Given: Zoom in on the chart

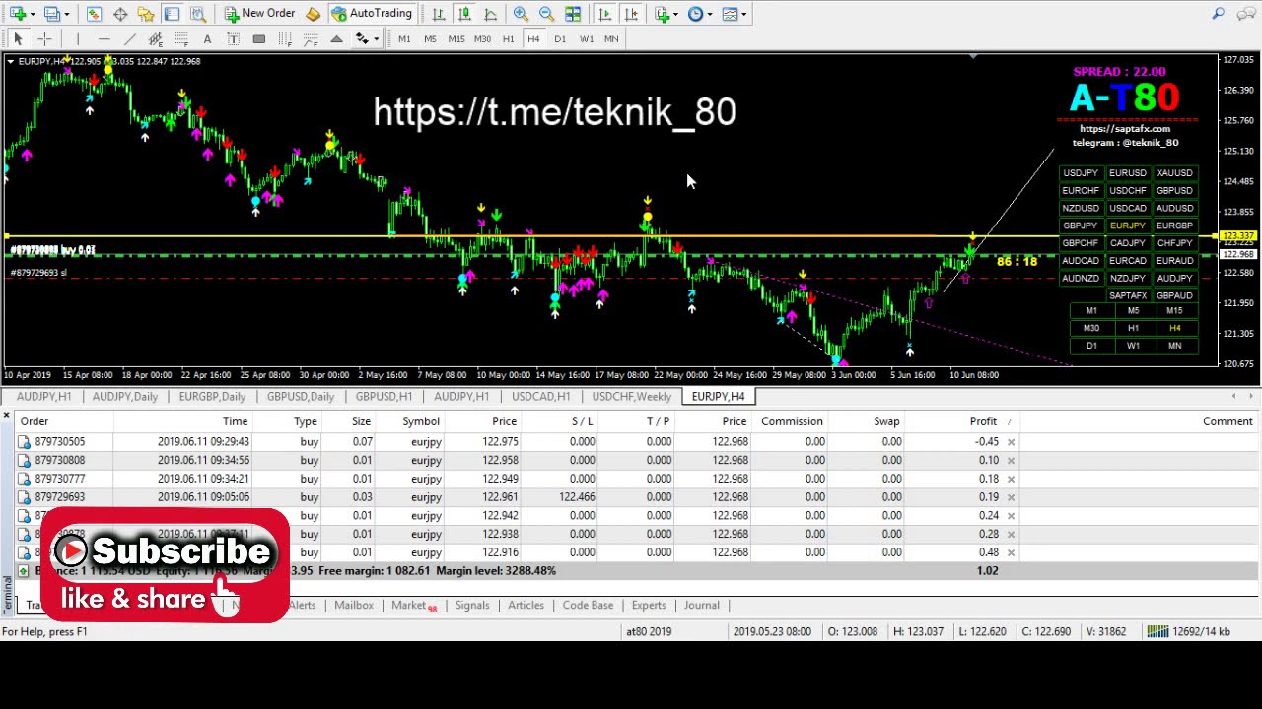Looking at the screenshot, I should pos(521,14).
